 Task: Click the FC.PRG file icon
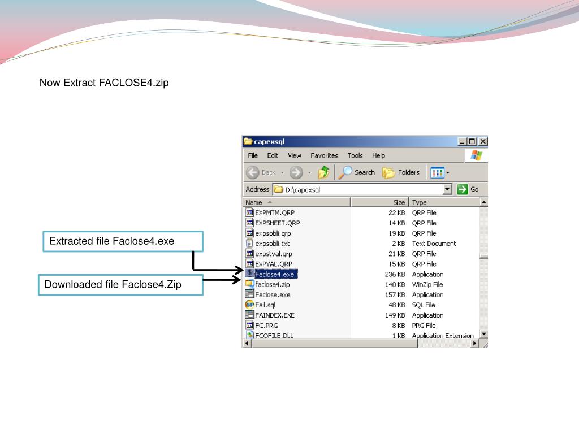point(249,325)
